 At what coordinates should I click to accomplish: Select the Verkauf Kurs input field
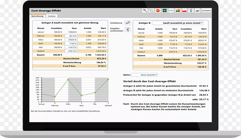click(71, 51)
